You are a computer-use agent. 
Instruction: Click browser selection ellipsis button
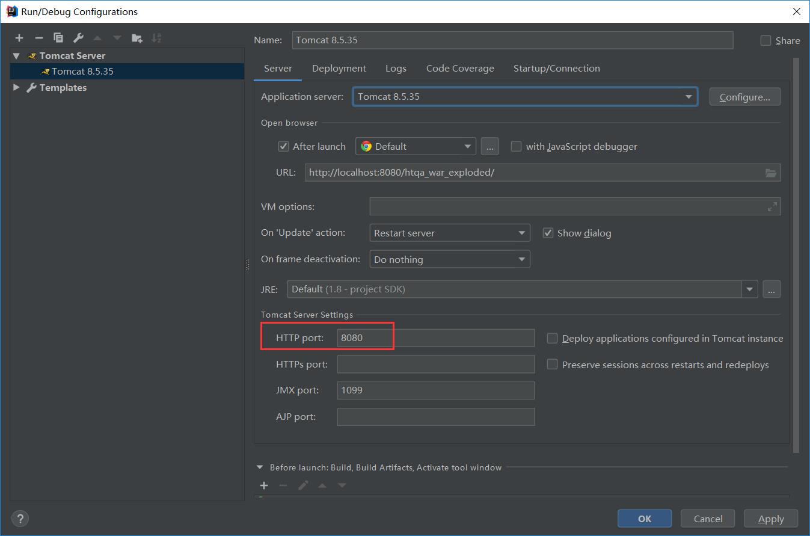click(490, 146)
